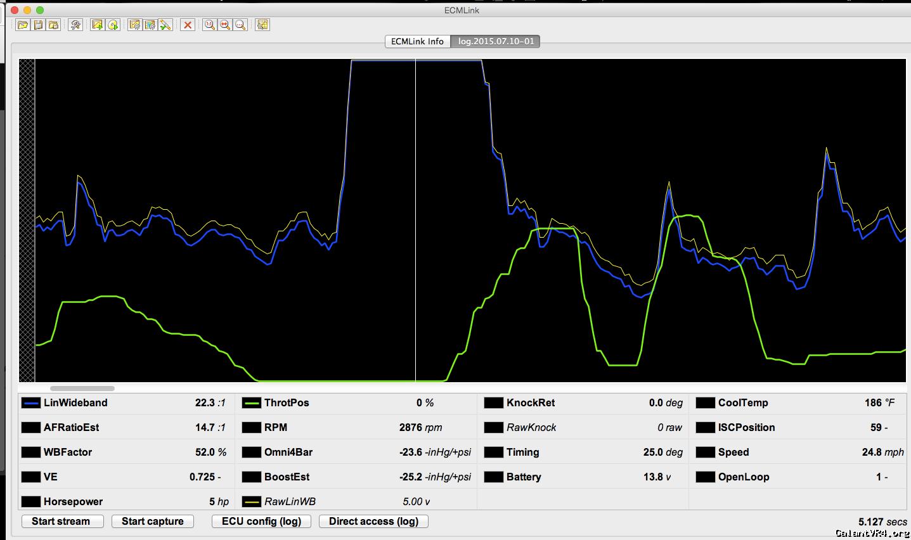Click the Horsepower label

pyautogui.click(x=74, y=501)
